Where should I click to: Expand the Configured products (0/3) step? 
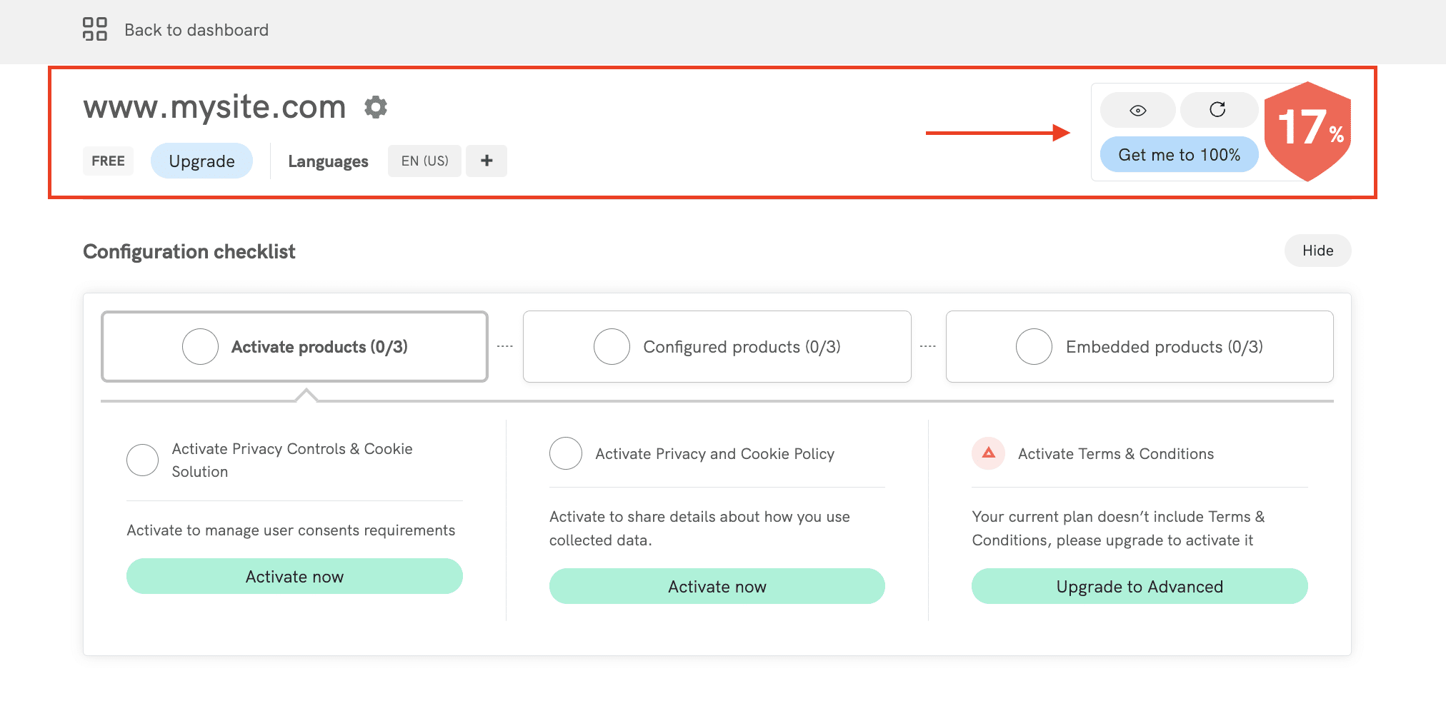[x=717, y=346]
